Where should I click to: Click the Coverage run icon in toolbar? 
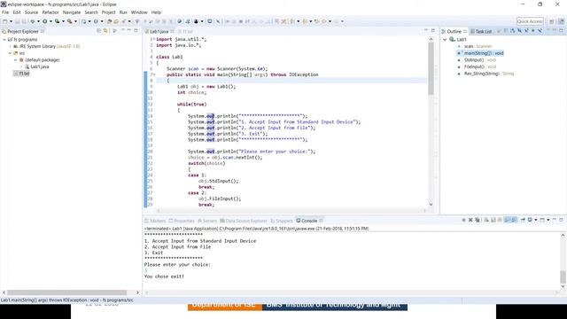57,21
